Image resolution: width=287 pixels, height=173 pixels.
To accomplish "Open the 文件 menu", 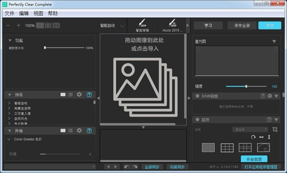I will pos(10,13).
